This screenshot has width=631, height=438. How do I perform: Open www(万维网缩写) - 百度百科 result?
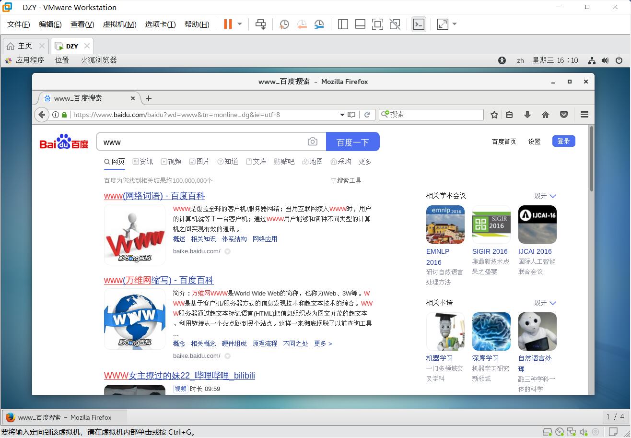[x=159, y=280]
